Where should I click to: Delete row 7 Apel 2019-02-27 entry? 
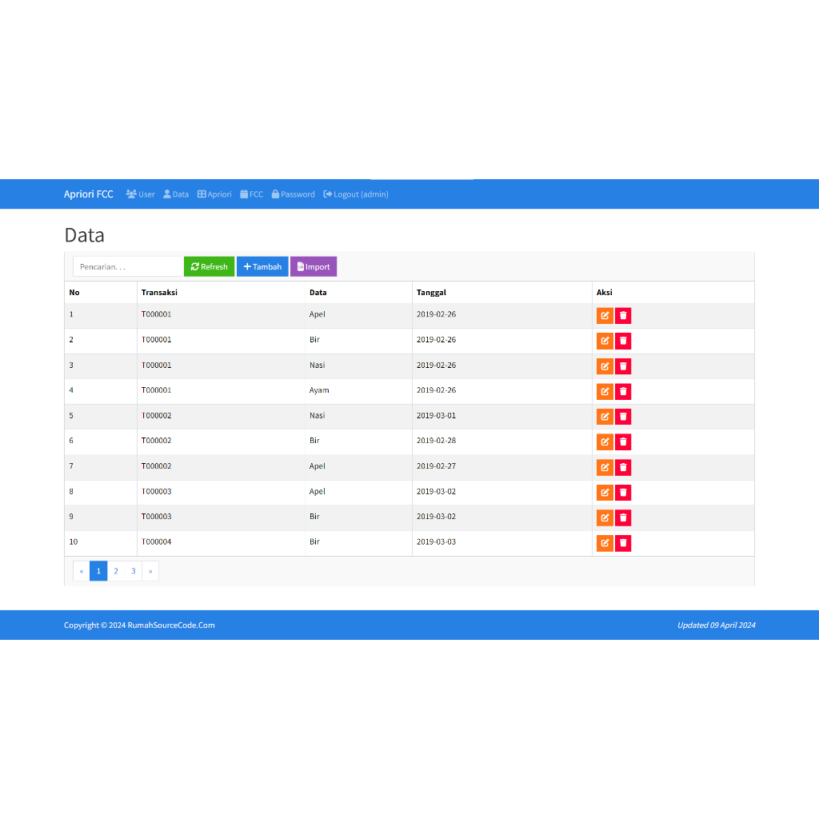[x=622, y=467]
